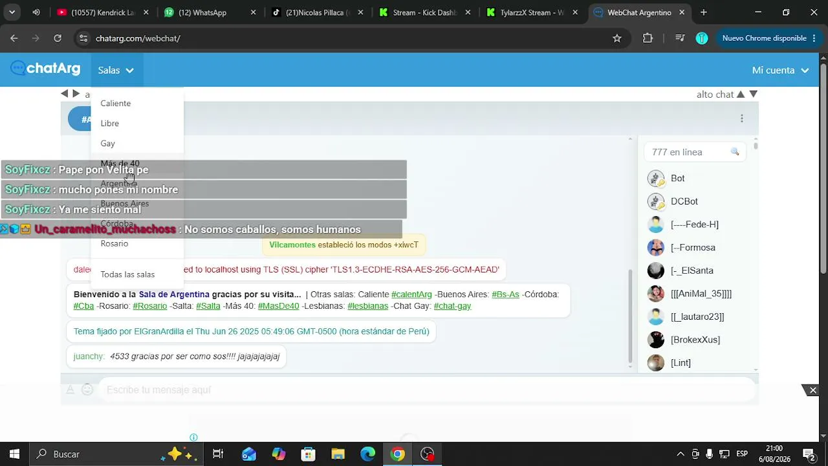
Task: Open text formatting icon beside message box
Action: [71, 390]
